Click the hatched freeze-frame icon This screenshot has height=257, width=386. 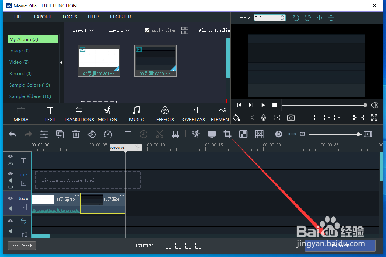tap(259, 134)
